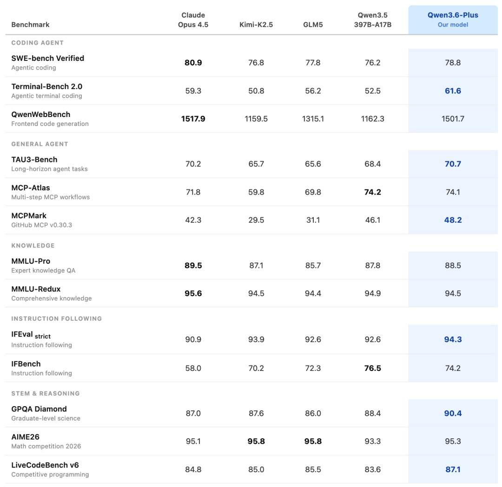Select the QwenWebBench row label

(x=41, y=115)
